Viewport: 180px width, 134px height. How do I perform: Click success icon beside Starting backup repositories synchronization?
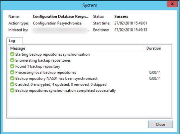tap(12, 54)
